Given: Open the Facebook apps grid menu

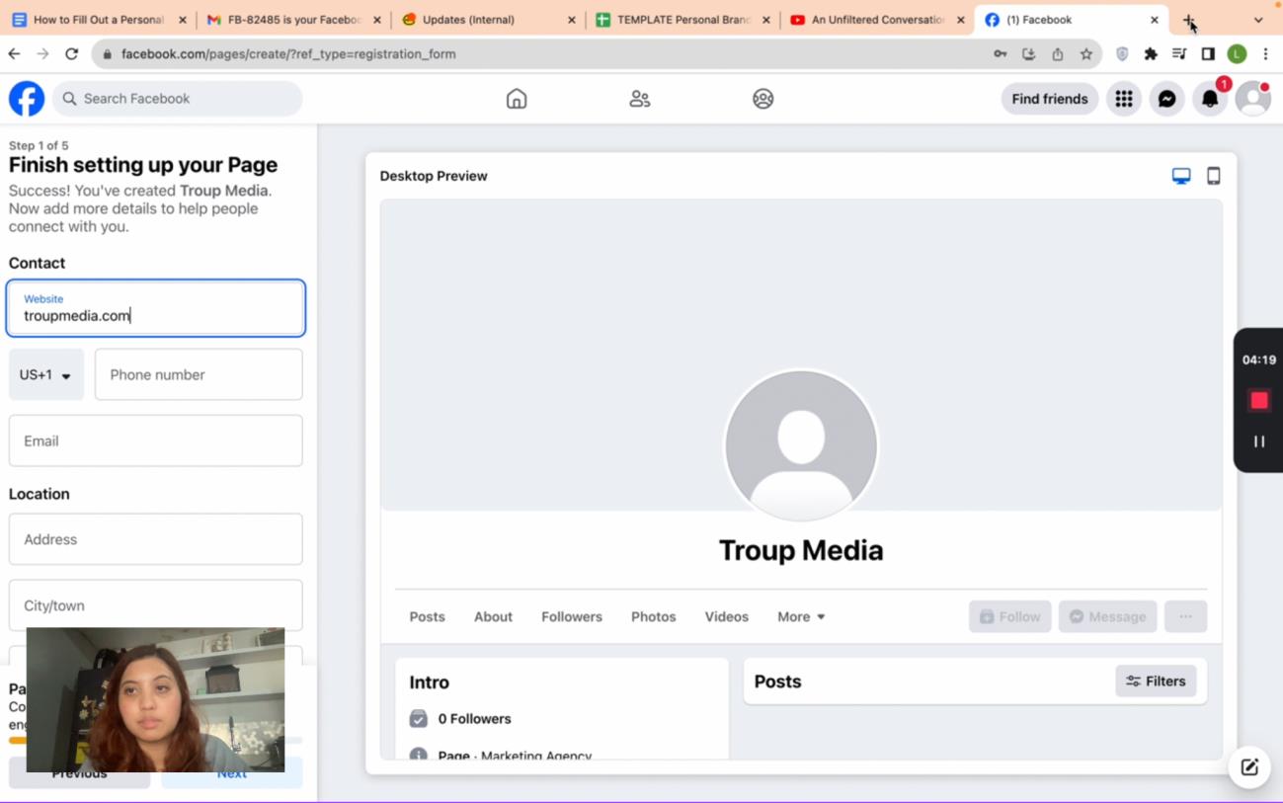Looking at the screenshot, I should (1124, 99).
